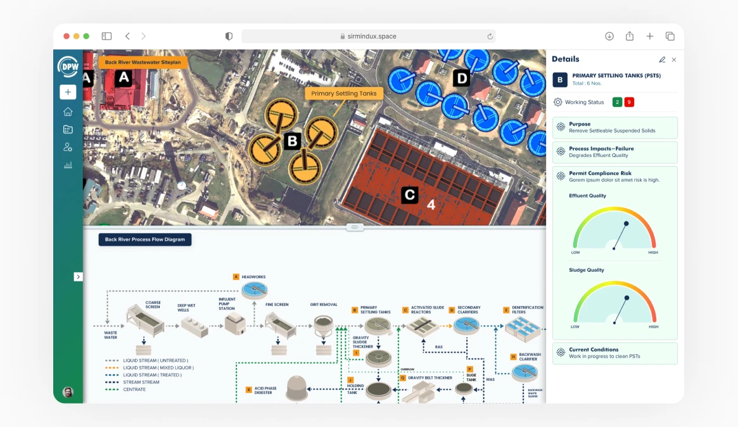The width and height of the screenshot is (738, 427).
Task: Click the Effluent Quality gauge
Action: (x=614, y=229)
